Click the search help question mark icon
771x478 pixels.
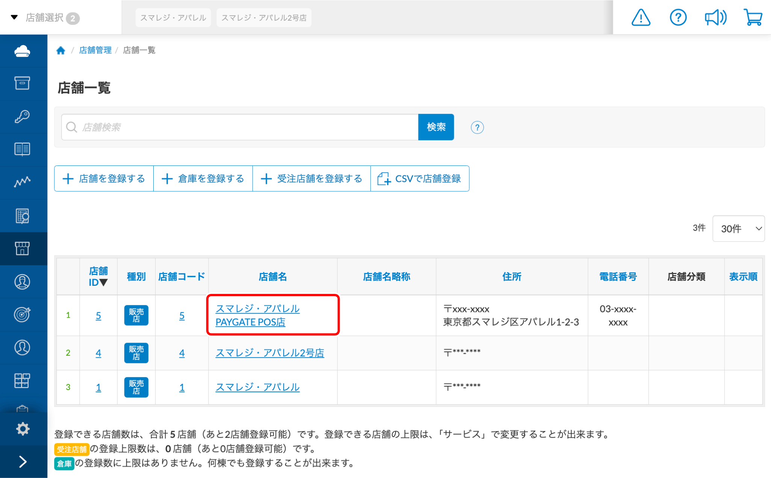tap(477, 127)
